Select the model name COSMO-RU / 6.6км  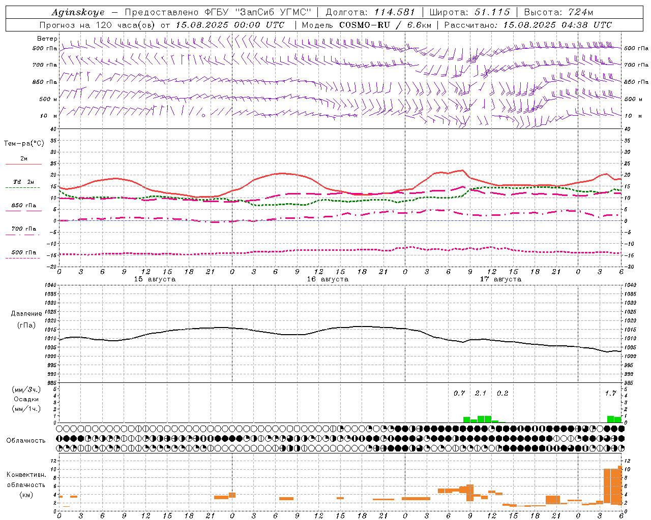pyautogui.click(x=384, y=25)
